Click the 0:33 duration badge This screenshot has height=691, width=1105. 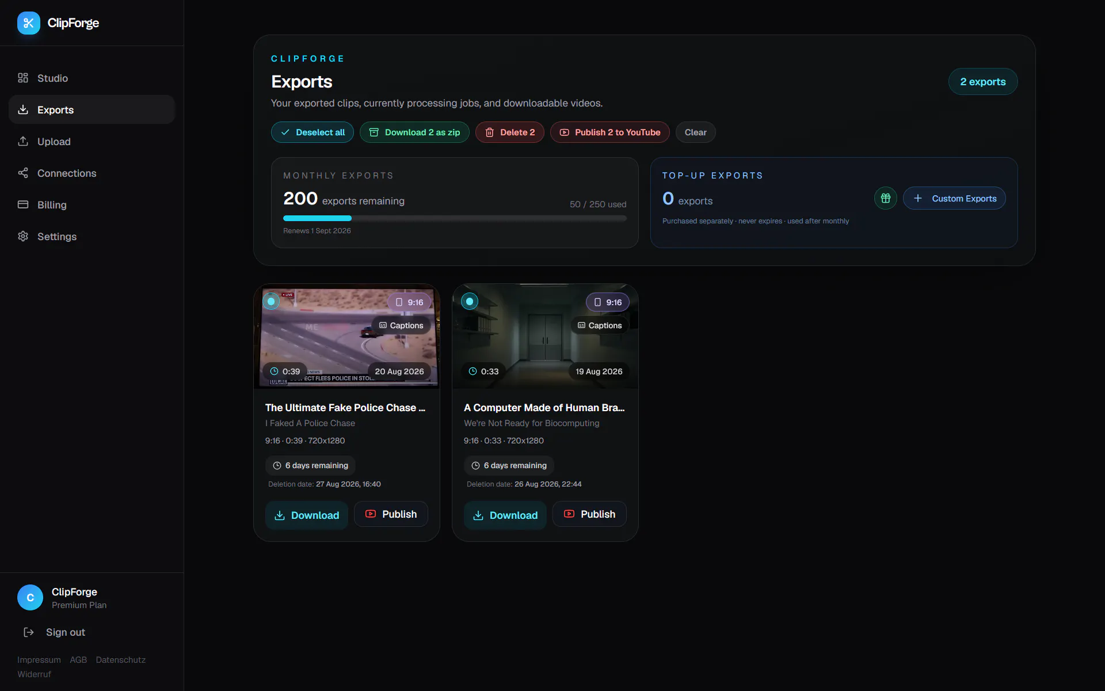tap(483, 371)
